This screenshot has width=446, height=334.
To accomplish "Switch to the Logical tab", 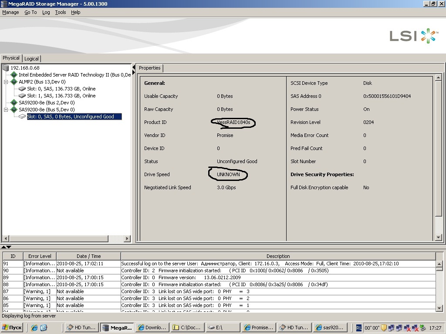I will [31, 59].
